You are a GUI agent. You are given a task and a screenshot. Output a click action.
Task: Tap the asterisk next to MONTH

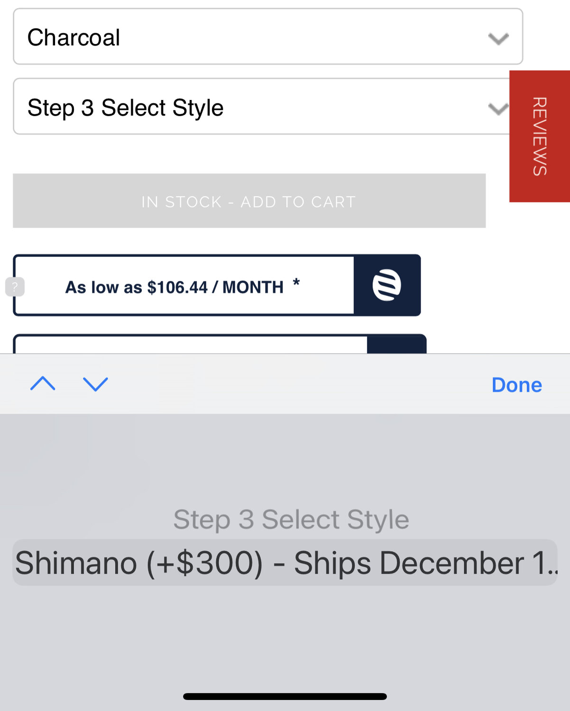coord(296,283)
